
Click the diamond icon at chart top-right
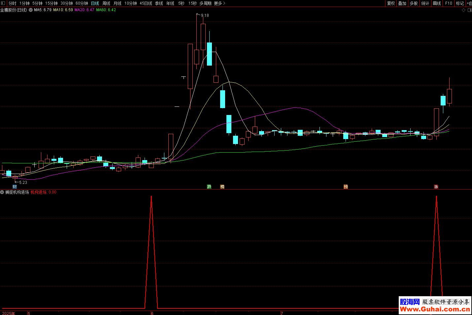(463, 10)
